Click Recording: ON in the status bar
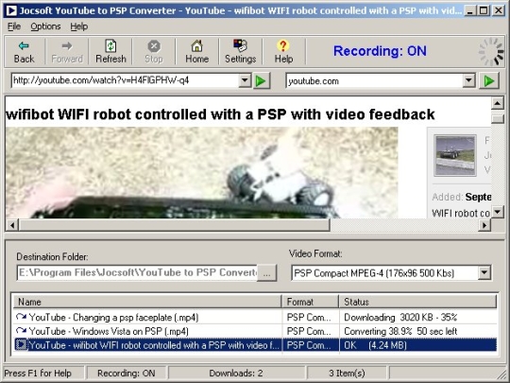The width and height of the screenshot is (510, 383). [x=127, y=373]
